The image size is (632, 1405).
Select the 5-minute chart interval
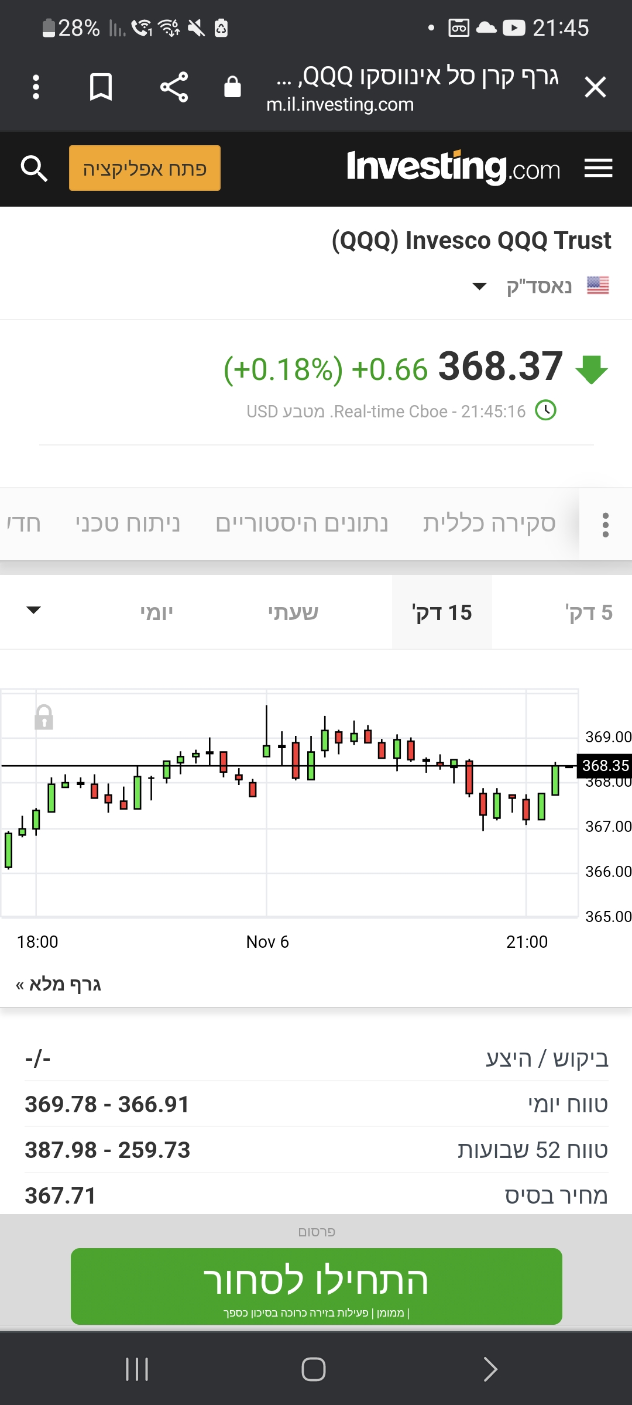click(x=588, y=612)
